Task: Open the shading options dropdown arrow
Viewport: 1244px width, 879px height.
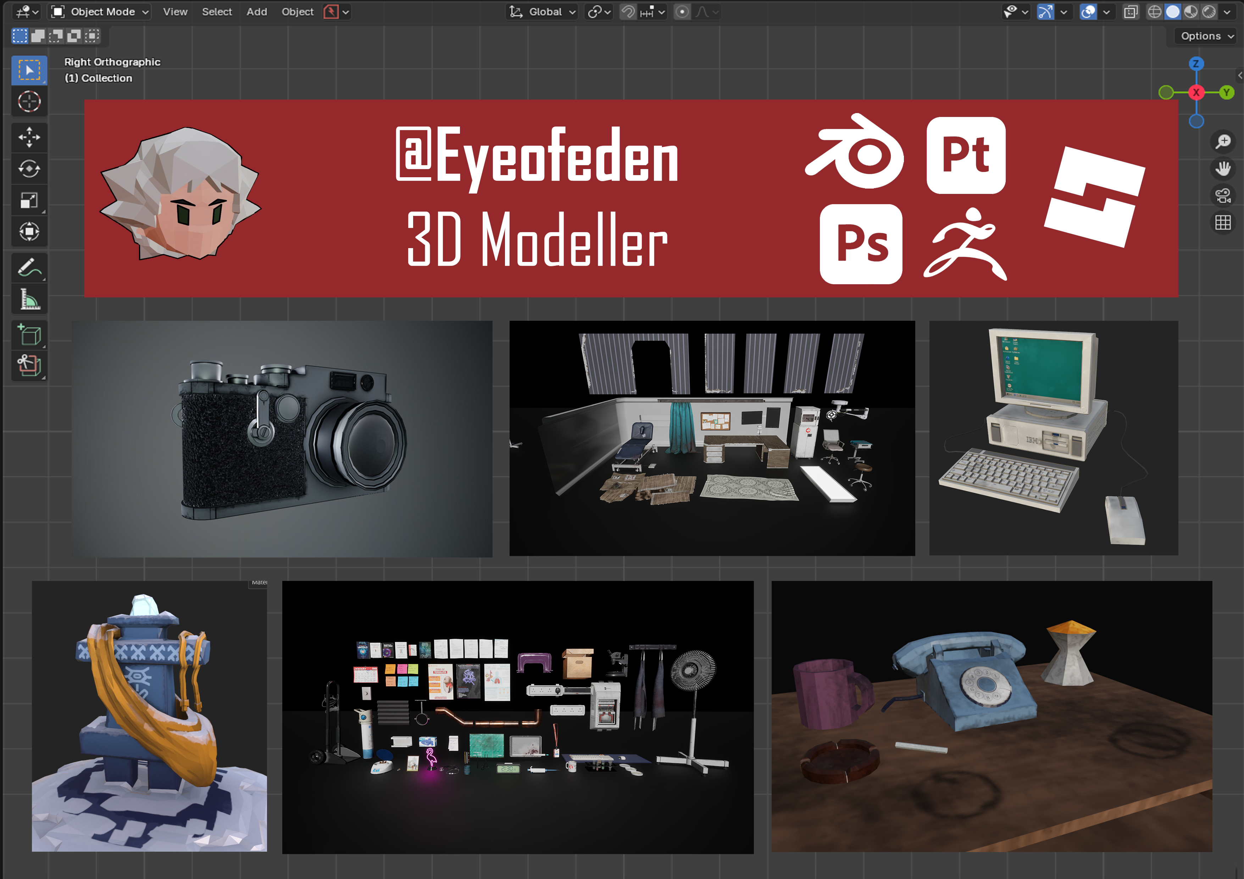Action: point(1227,12)
